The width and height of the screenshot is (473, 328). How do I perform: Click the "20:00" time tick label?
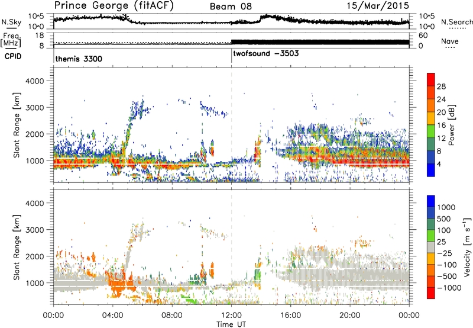350,316
